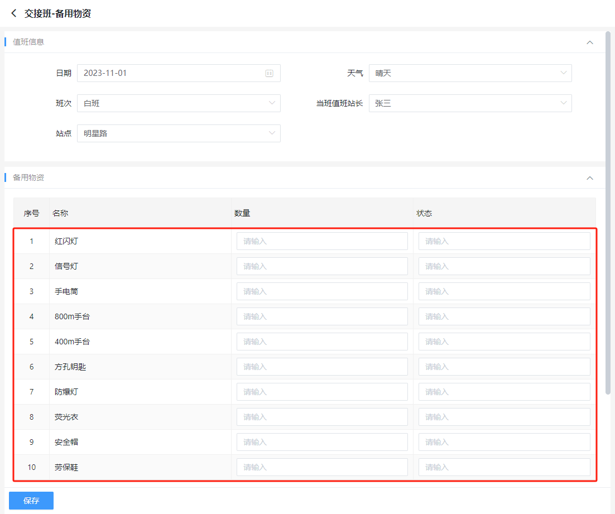The width and height of the screenshot is (615, 514).
Task: Focus the 状态 field for 劳保鞋
Action: click(504, 467)
